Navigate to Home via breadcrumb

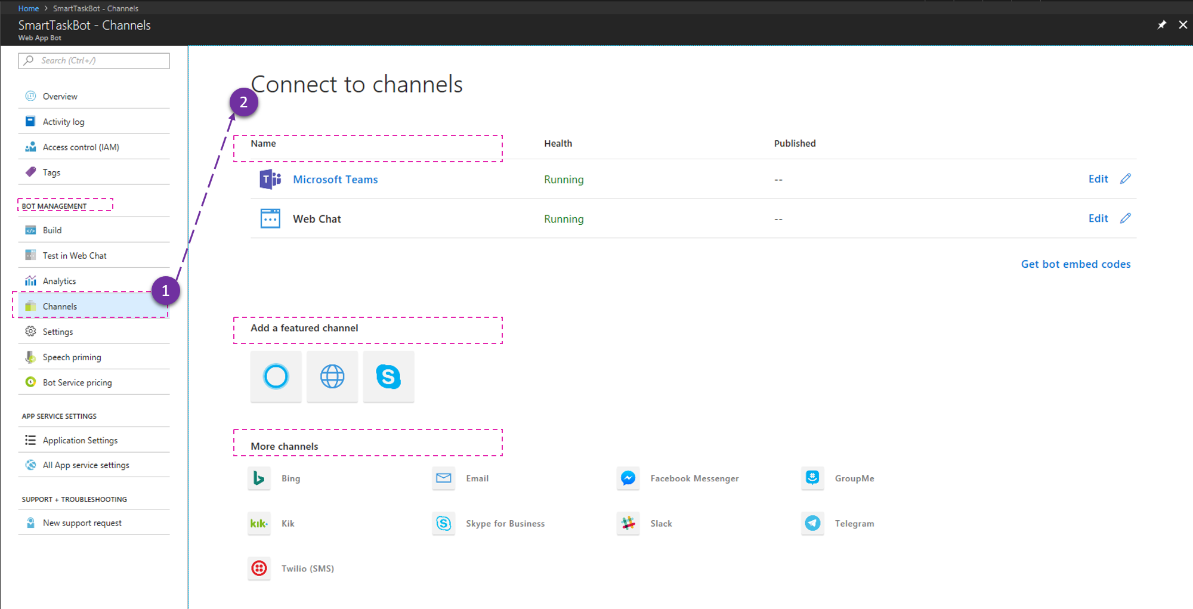click(28, 8)
